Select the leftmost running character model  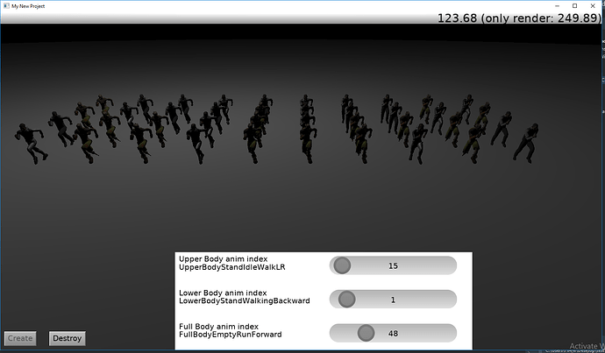(33, 142)
